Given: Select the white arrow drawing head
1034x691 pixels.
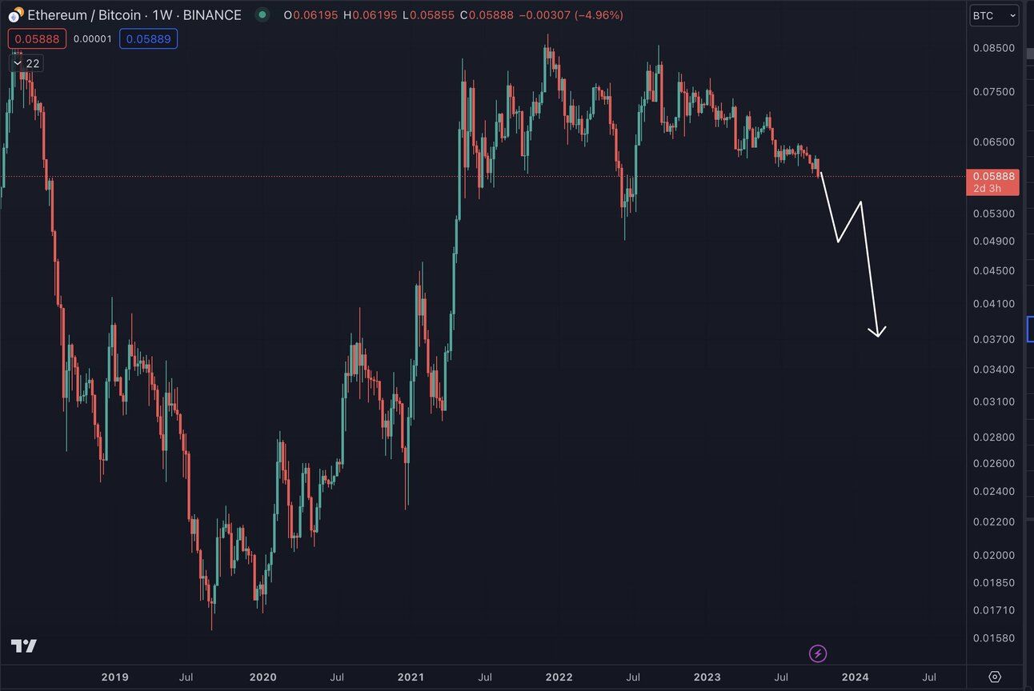Looking at the screenshot, I should pyautogui.click(x=878, y=331).
